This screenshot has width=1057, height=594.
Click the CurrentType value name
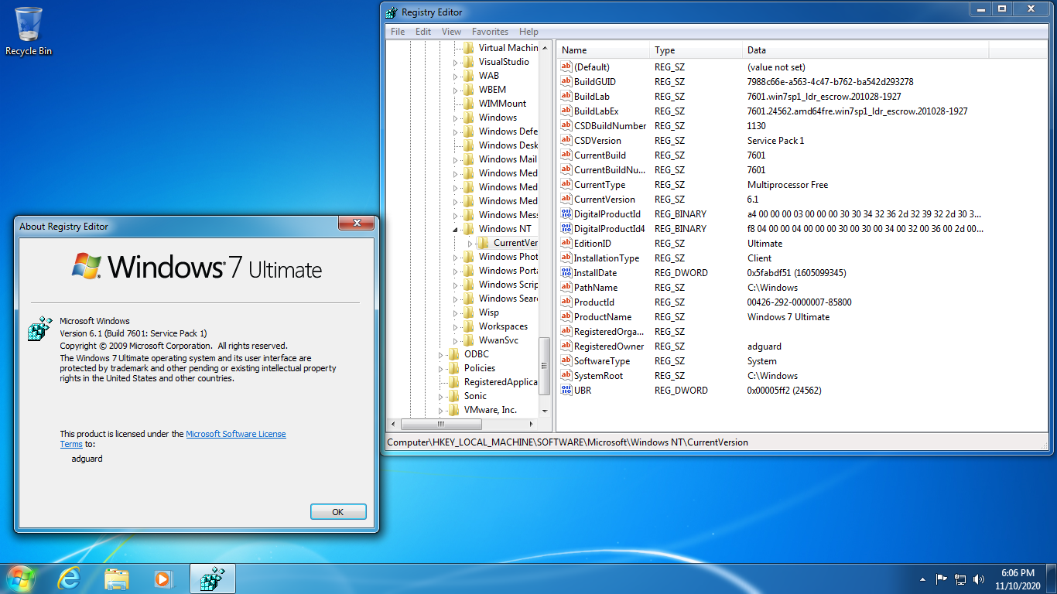[x=600, y=184]
